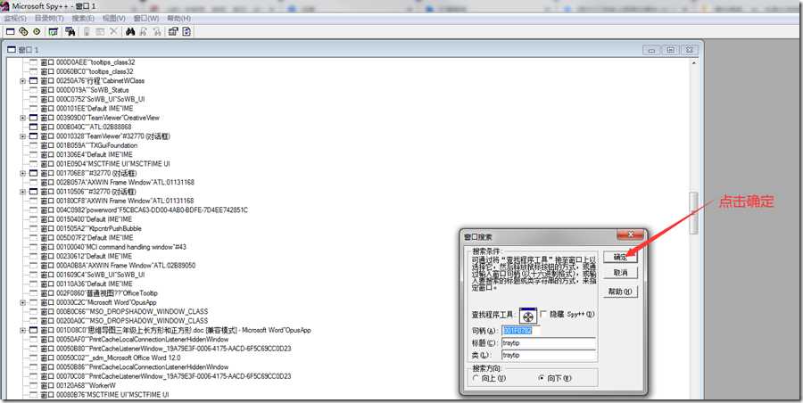Click the window icon beside 00120A68 WorkerW

[33, 385]
